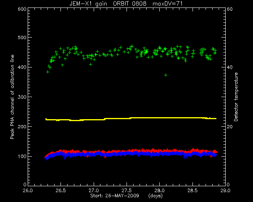Click the start of the yellow temperature line
253x202 pixels.
(x=46, y=119)
